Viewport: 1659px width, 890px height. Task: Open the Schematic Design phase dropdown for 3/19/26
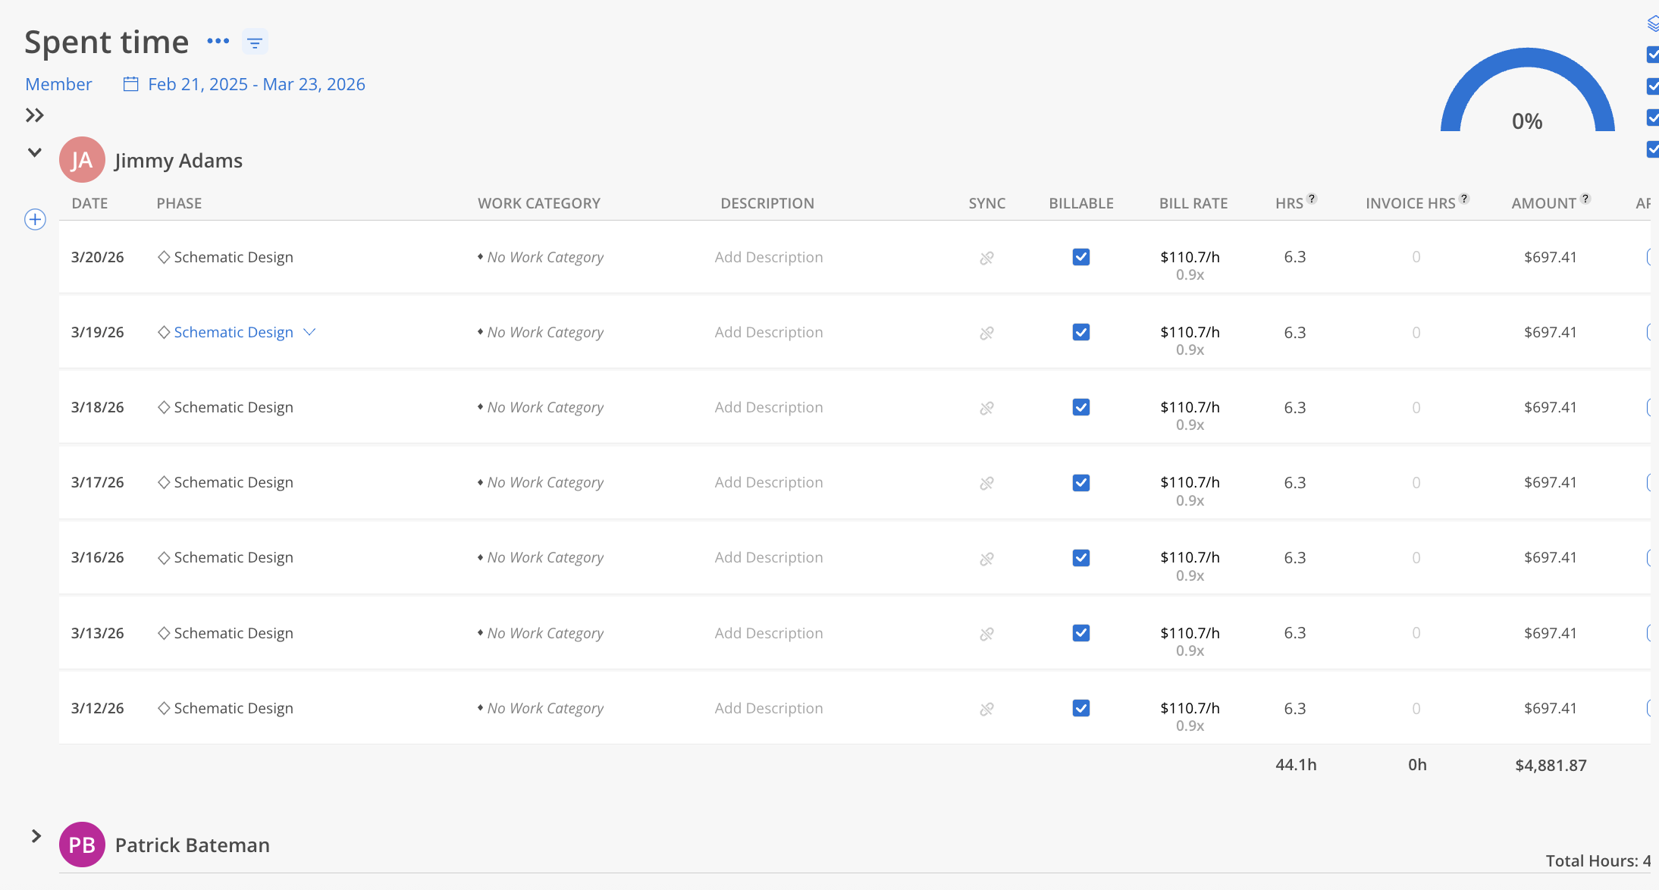pos(309,332)
